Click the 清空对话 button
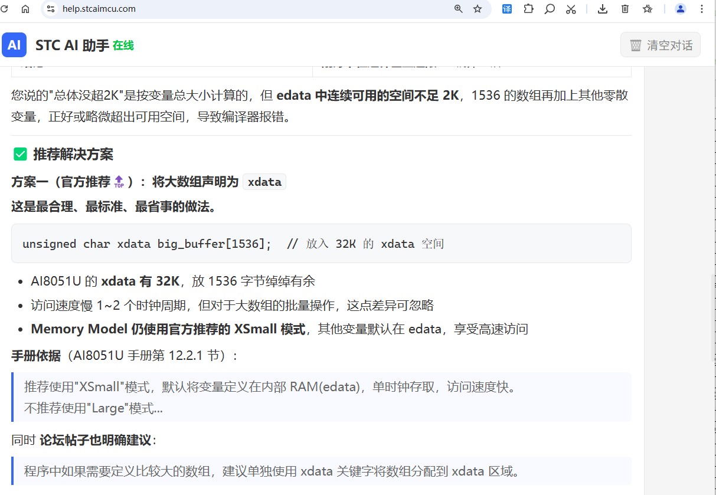This screenshot has height=495, width=716. pos(661,45)
